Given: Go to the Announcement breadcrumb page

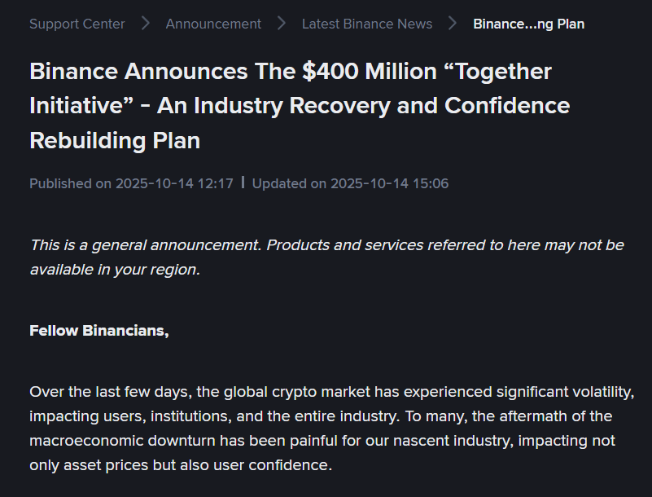Looking at the screenshot, I should coord(213,24).
